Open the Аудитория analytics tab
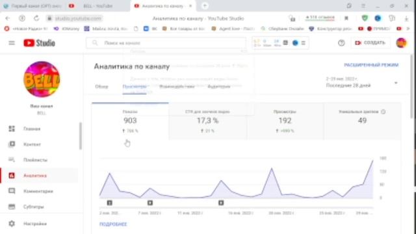Screen dimensions: 416x234 point(218,86)
